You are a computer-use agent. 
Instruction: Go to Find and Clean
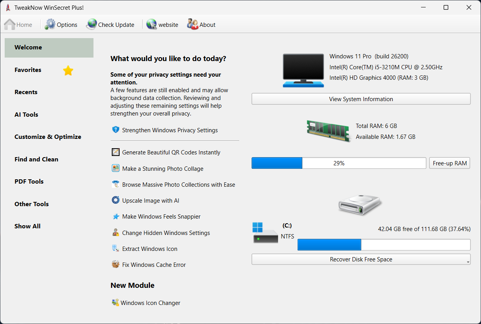point(36,159)
